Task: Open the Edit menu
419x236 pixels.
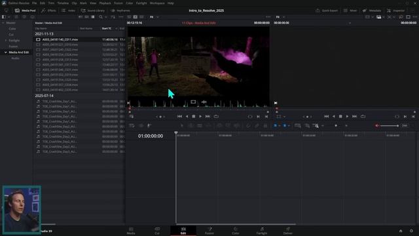Action: [x=43, y=3]
